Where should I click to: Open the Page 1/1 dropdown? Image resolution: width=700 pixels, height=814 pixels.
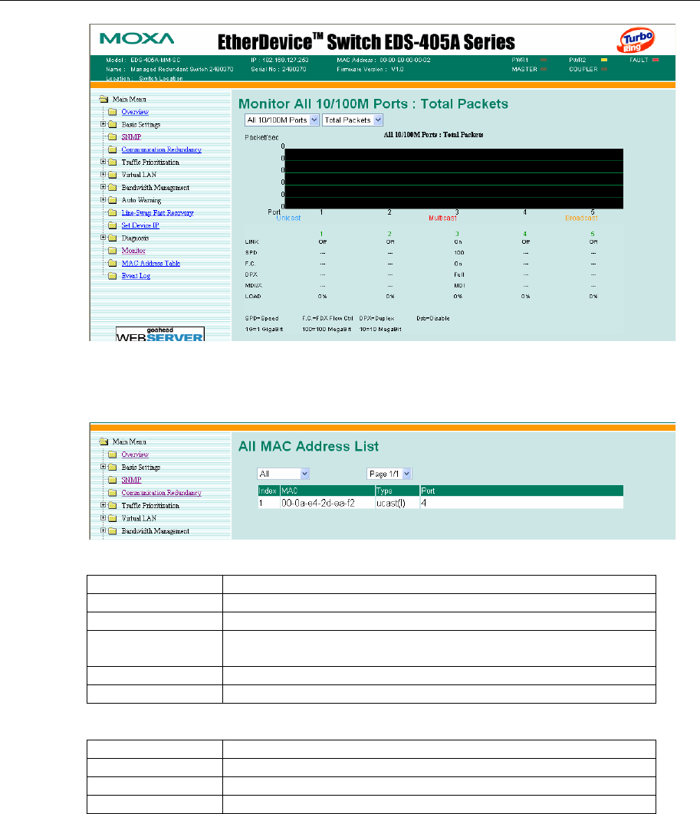(x=389, y=474)
